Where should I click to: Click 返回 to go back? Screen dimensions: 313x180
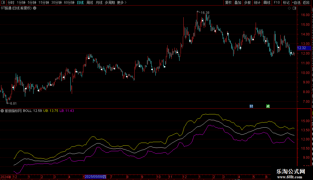click(x=306, y=2)
